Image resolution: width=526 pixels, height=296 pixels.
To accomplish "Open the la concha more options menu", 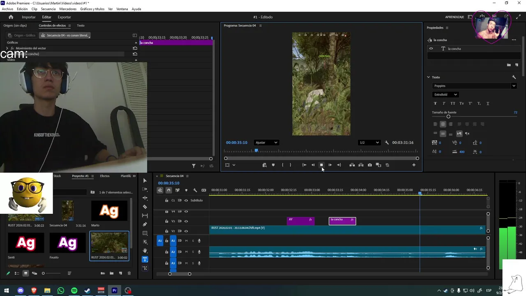I will [x=514, y=40].
